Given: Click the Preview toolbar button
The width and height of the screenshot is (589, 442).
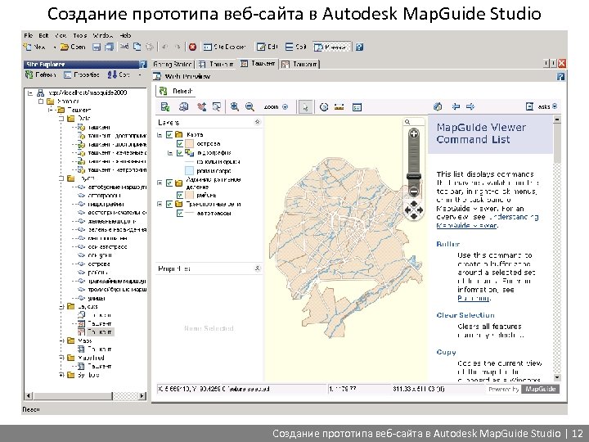Looking at the screenshot, I should coord(331,47).
